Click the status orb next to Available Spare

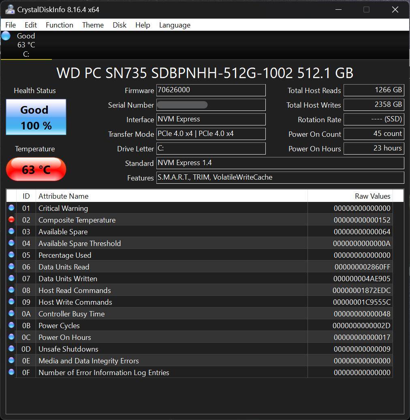coord(11,231)
